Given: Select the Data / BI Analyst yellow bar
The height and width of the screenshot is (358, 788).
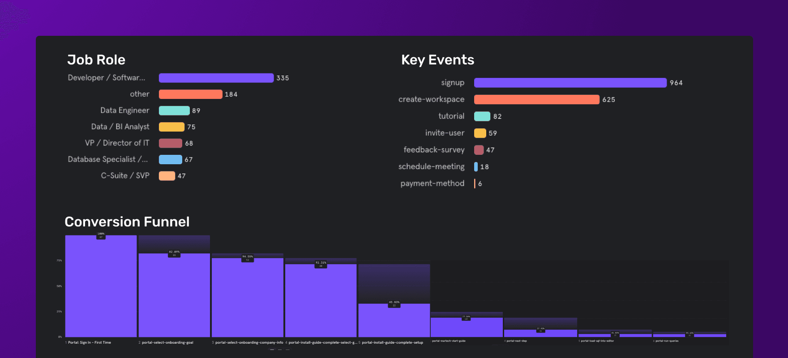Looking at the screenshot, I should [x=171, y=127].
